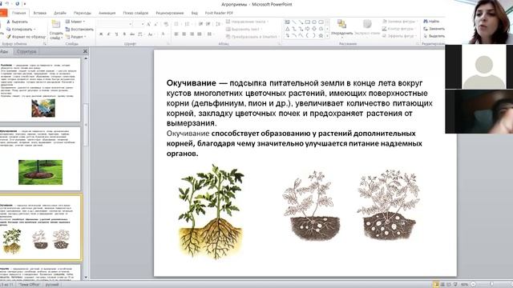Image resolution: width=513 pixels, height=288 pixels.
Task: Select the triangle shape in shapes gallery
Action: [287, 29]
